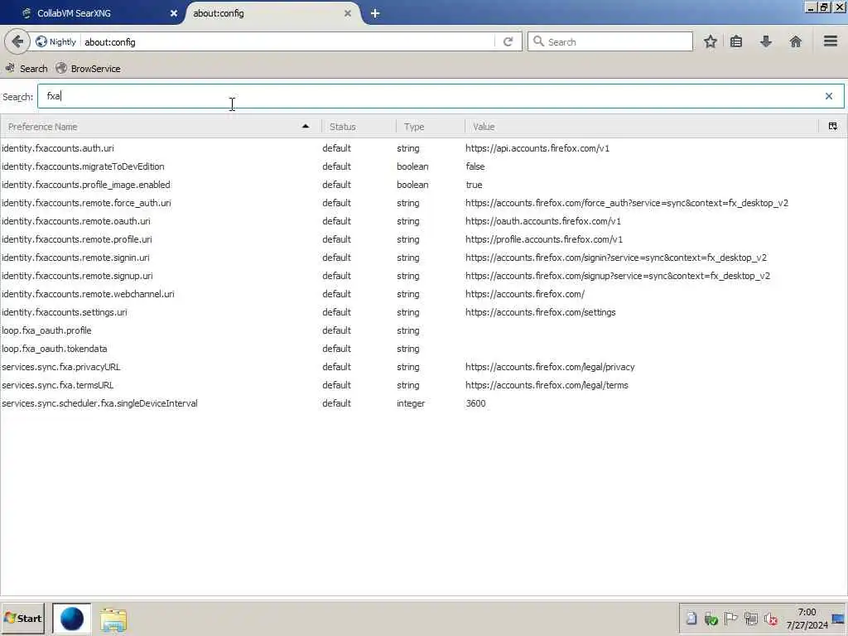Click the true value of profile_image.enabled
The image size is (848, 636).
[x=474, y=185]
